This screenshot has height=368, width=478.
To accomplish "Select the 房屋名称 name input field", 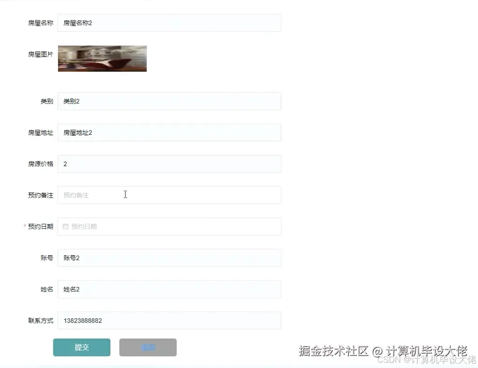I will (169, 22).
